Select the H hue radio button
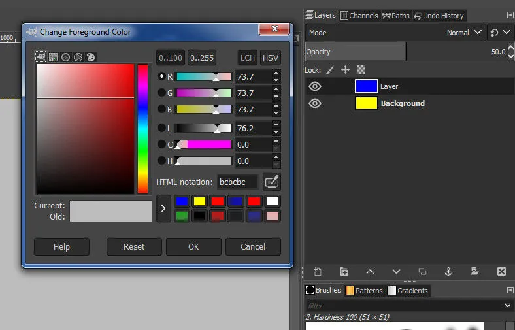The image size is (515, 330). 161,161
